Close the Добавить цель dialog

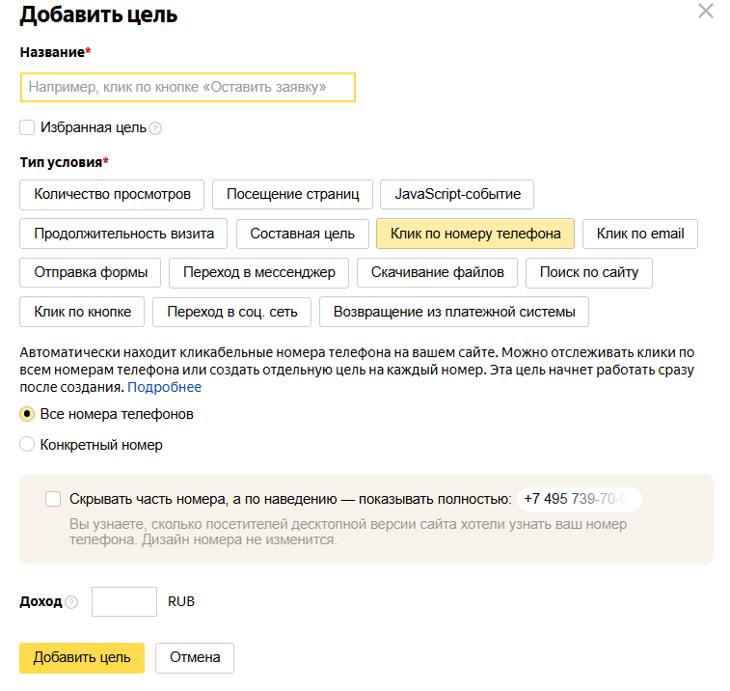[x=706, y=11]
